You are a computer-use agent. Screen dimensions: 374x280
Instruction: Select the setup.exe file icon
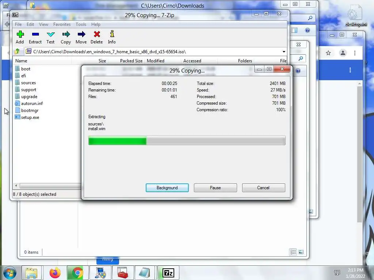pos(17,117)
